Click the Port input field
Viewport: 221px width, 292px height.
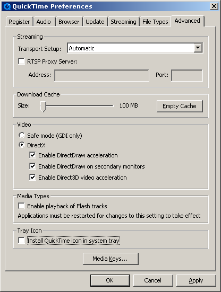coord(187,75)
